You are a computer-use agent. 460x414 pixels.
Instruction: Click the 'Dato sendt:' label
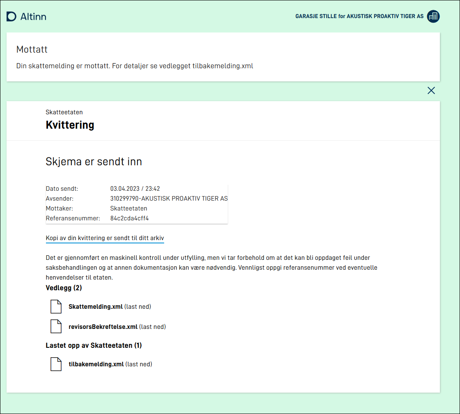tap(62, 189)
